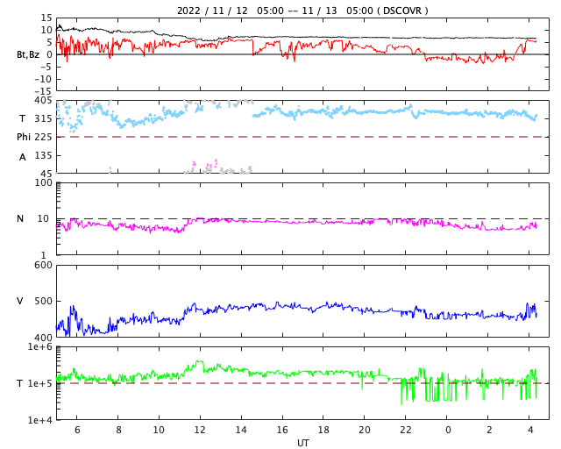Click the 18 hour tick label
This screenshot has height=449, width=561.
coord(323,430)
